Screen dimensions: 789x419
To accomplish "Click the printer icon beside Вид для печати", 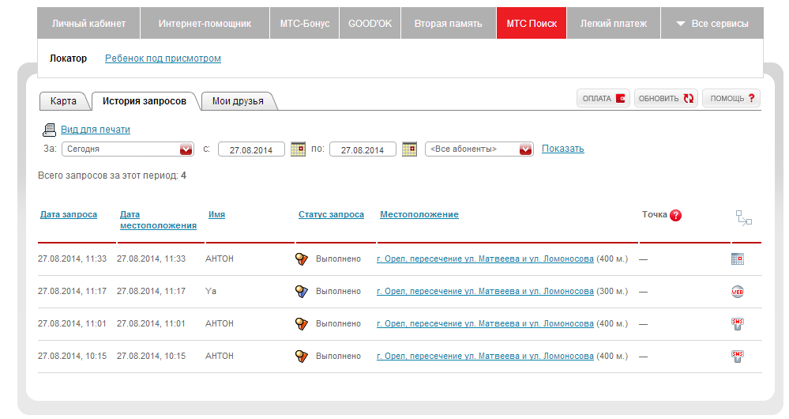I will tap(49, 130).
